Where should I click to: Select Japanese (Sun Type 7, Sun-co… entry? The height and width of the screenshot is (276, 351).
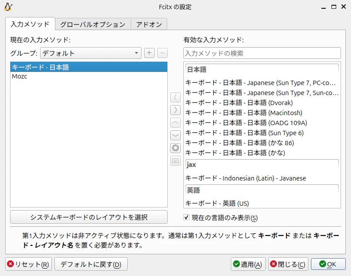click(262, 93)
